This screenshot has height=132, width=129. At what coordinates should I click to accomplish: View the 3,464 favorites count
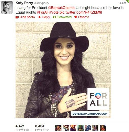pyautogui.click(x=42, y=128)
